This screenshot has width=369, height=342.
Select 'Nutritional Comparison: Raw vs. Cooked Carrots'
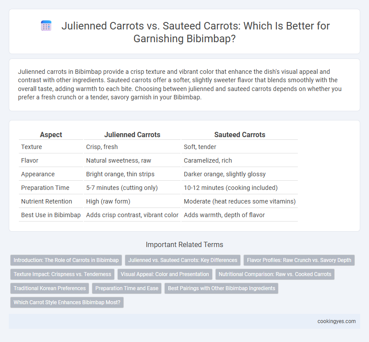click(275, 274)
